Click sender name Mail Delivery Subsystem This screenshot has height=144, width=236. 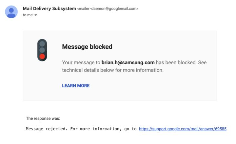49,8
